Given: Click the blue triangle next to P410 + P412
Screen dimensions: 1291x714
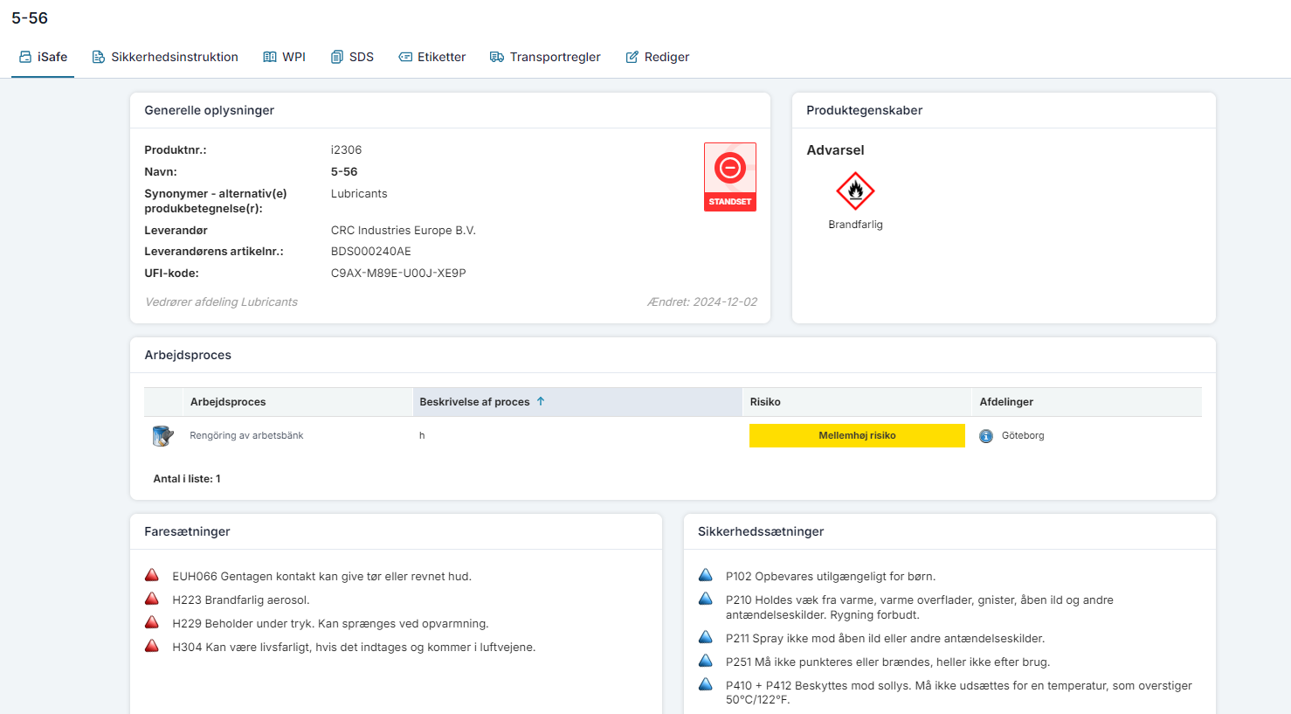Looking at the screenshot, I should 706,684.
